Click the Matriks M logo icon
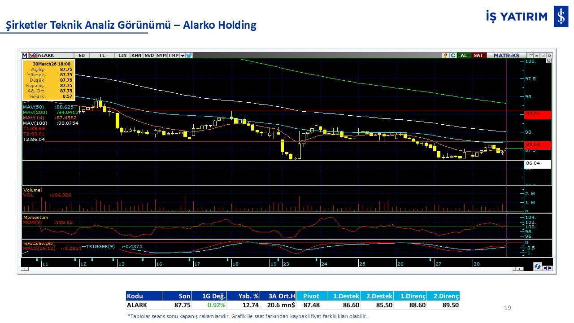 [x=25, y=56]
